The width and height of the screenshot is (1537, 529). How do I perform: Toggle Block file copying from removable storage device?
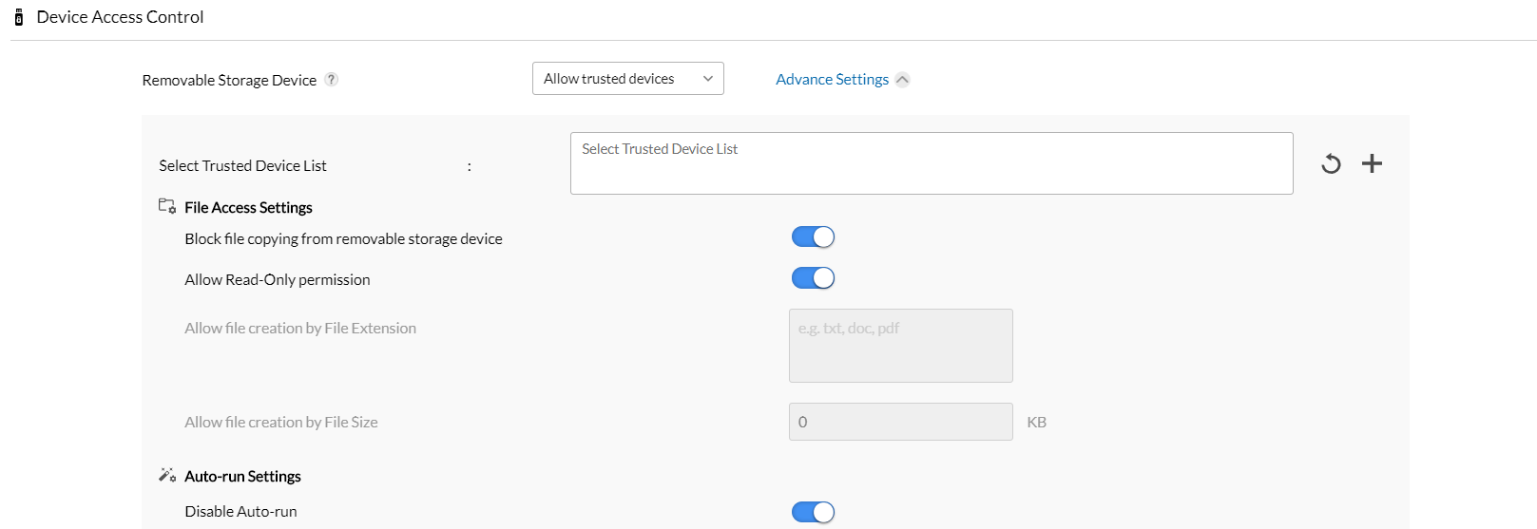(x=813, y=237)
